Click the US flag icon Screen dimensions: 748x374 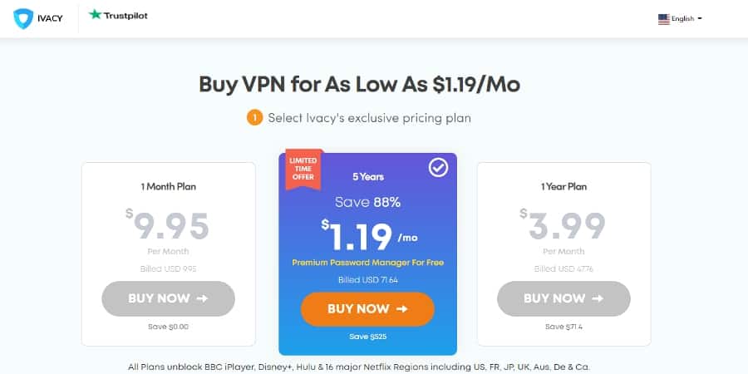[664, 18]
